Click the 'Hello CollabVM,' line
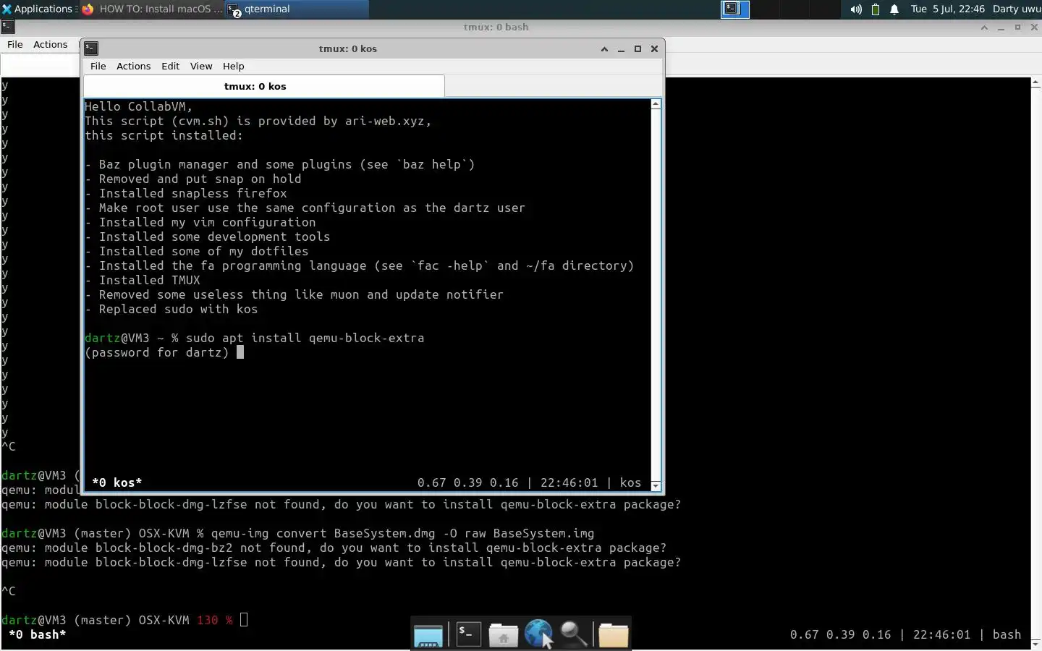 point(139,106)
